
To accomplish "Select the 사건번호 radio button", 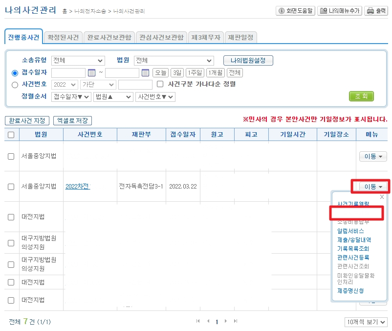I will click(x=15, y=85).
